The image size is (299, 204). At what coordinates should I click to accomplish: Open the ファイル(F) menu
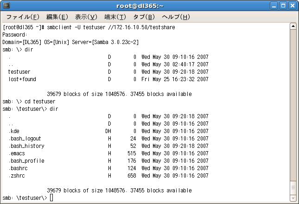pyautogui.click(x=22, y=17)
